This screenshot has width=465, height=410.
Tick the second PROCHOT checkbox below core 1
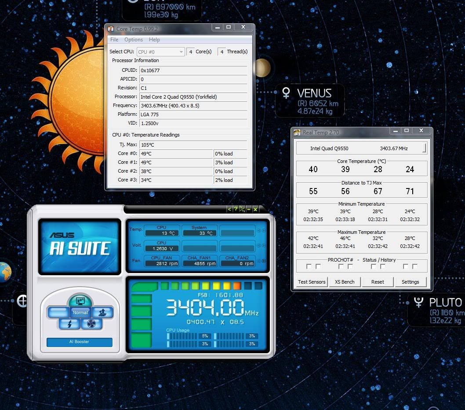(x=351, y=266)
